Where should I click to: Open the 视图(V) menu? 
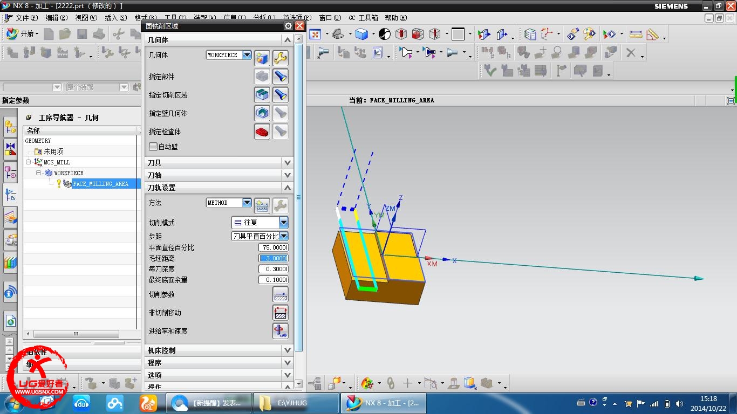[x=86, y=18]
